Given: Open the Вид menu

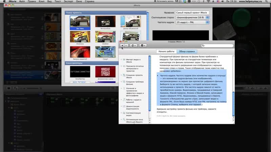Looking at the screenshot, I should click(x=49, y=1).
